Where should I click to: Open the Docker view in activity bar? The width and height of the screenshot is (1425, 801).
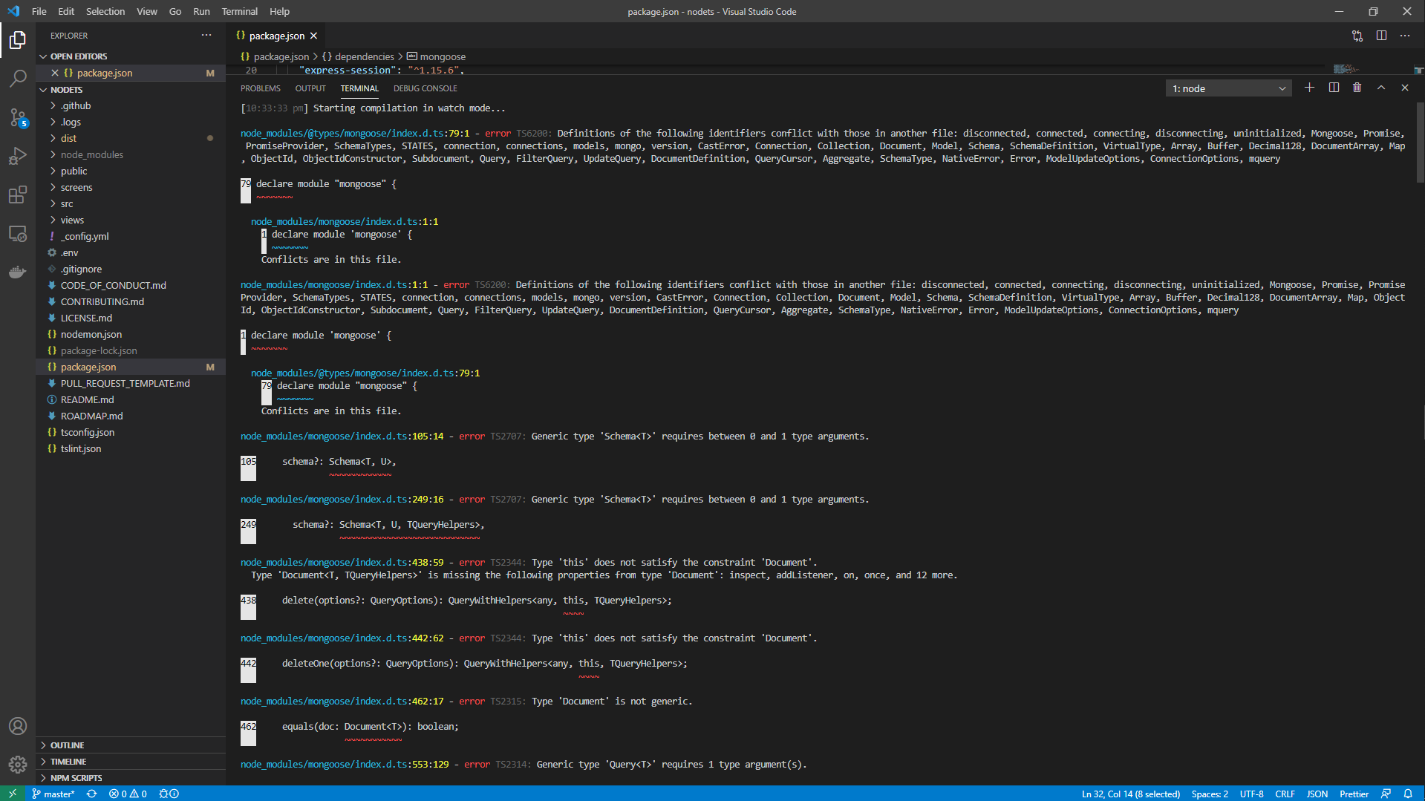coord(18,272)
